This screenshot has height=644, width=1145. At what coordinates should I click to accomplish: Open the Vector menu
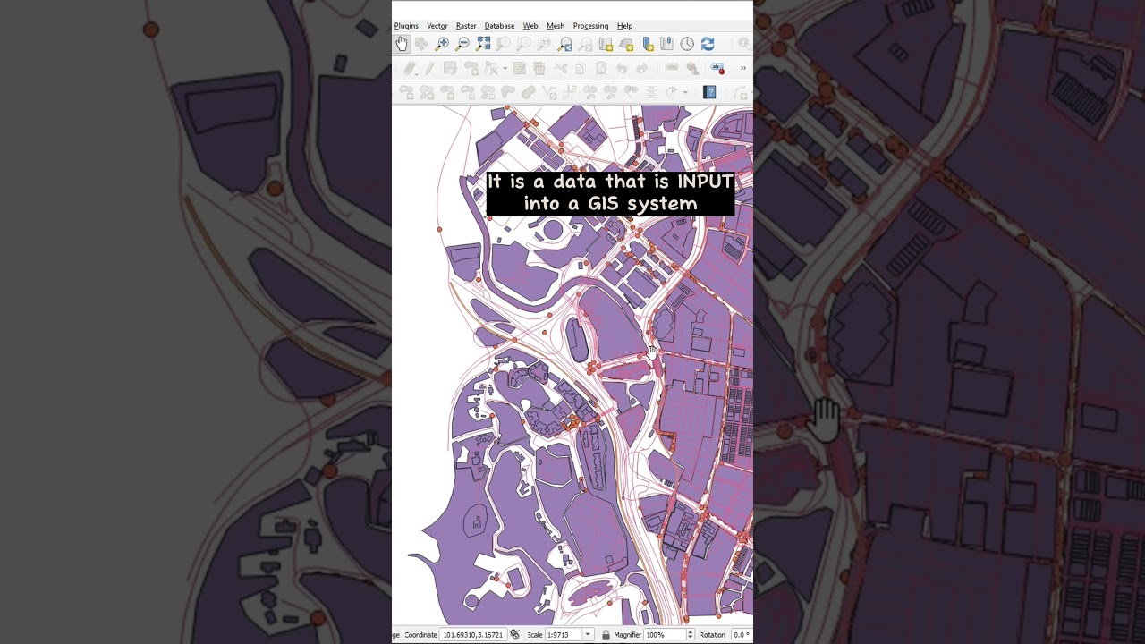[x=437, y=26]
